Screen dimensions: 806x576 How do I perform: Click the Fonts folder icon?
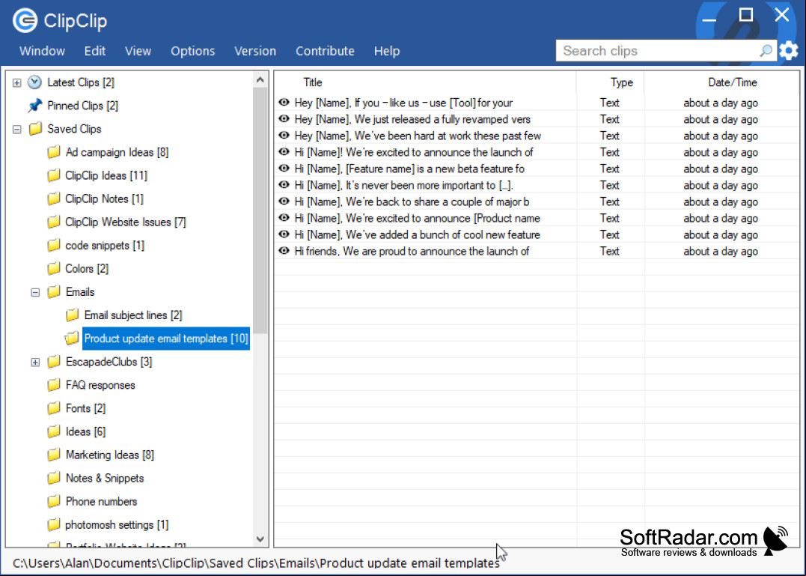(x=53, y=408)
